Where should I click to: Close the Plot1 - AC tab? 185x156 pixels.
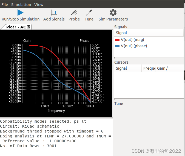(x=29, y=27)
